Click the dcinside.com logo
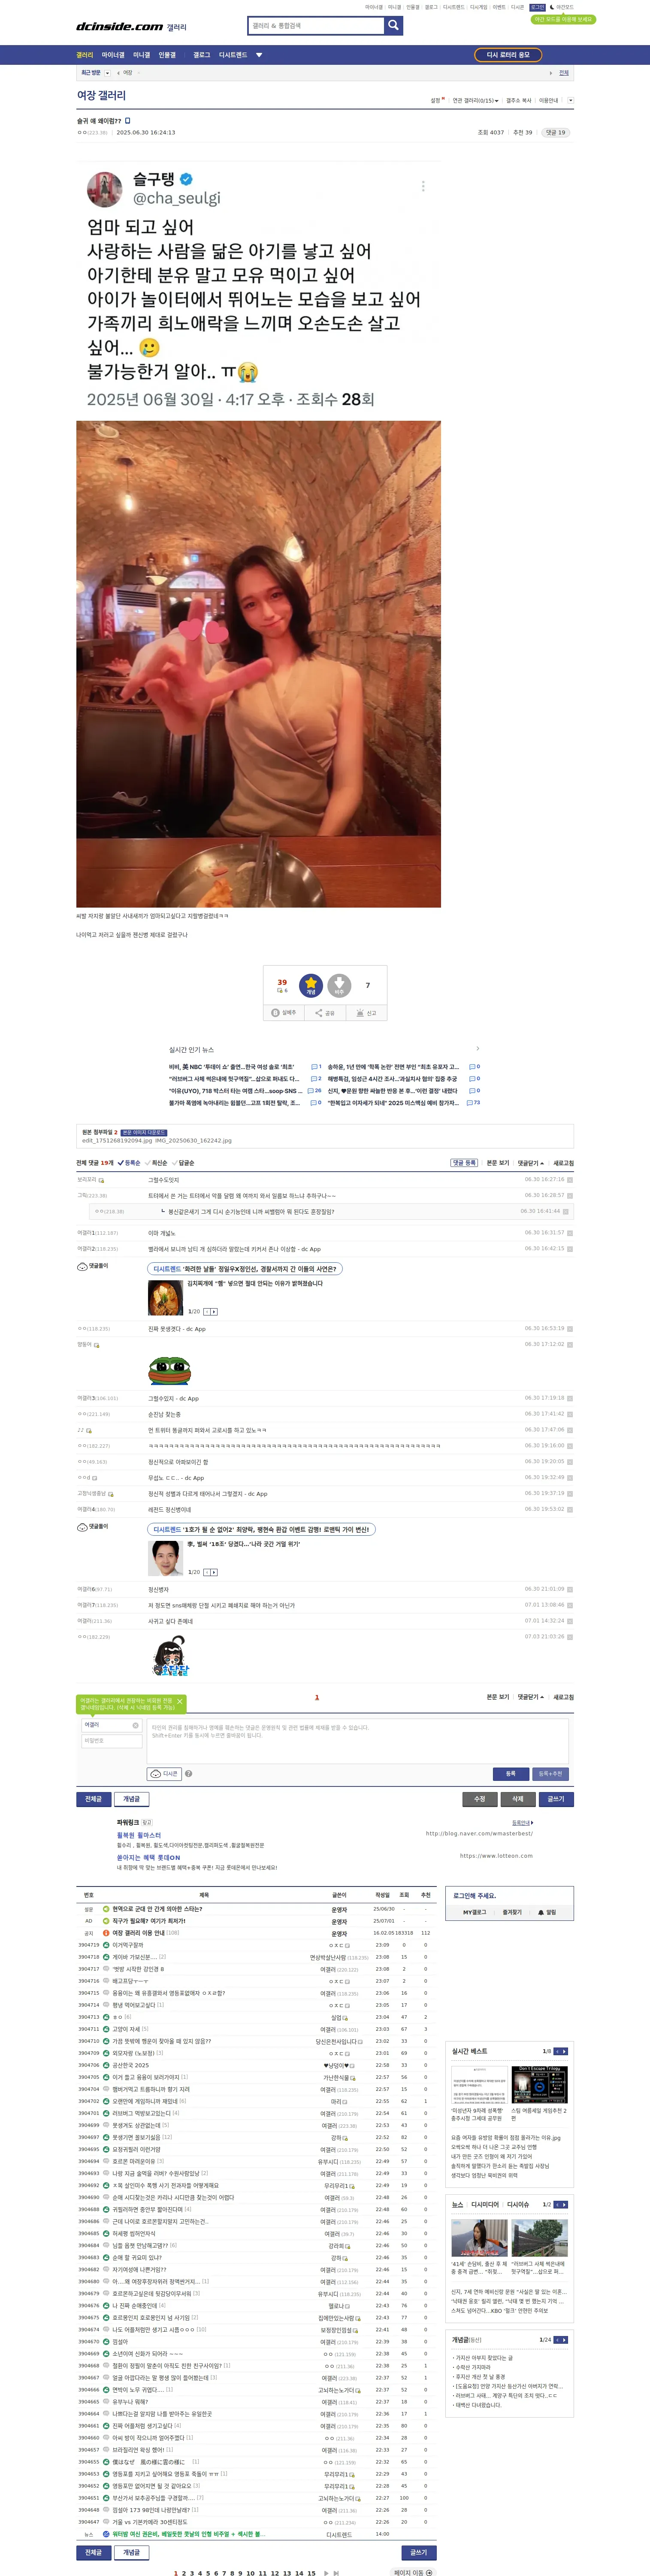 120,27
